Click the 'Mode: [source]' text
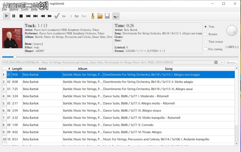Viewport: 241px width, 152px height. click(x=34, y=44)
